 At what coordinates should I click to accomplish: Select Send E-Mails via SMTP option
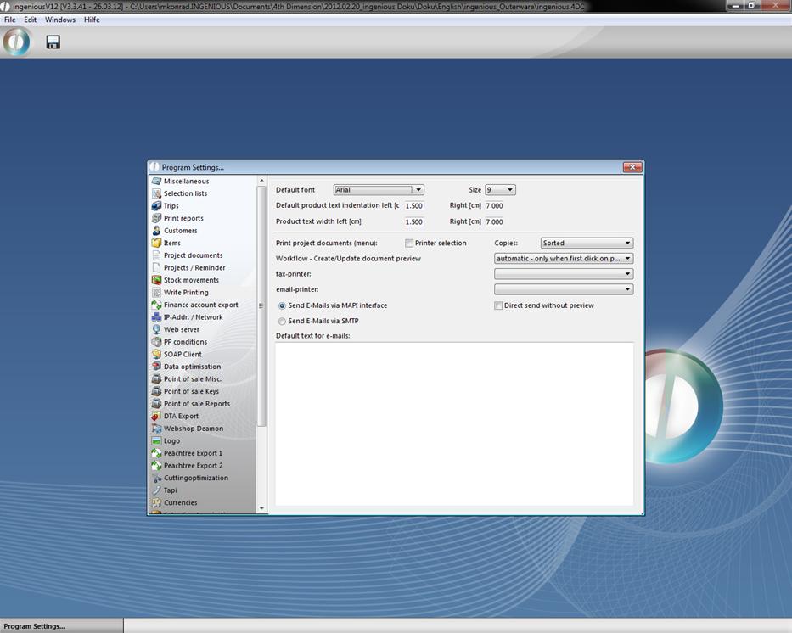(283, 322)
